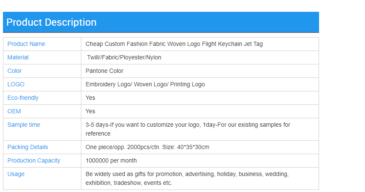Select the Usage label
This screenshot has width=365, height=192.
coord(16,174)
